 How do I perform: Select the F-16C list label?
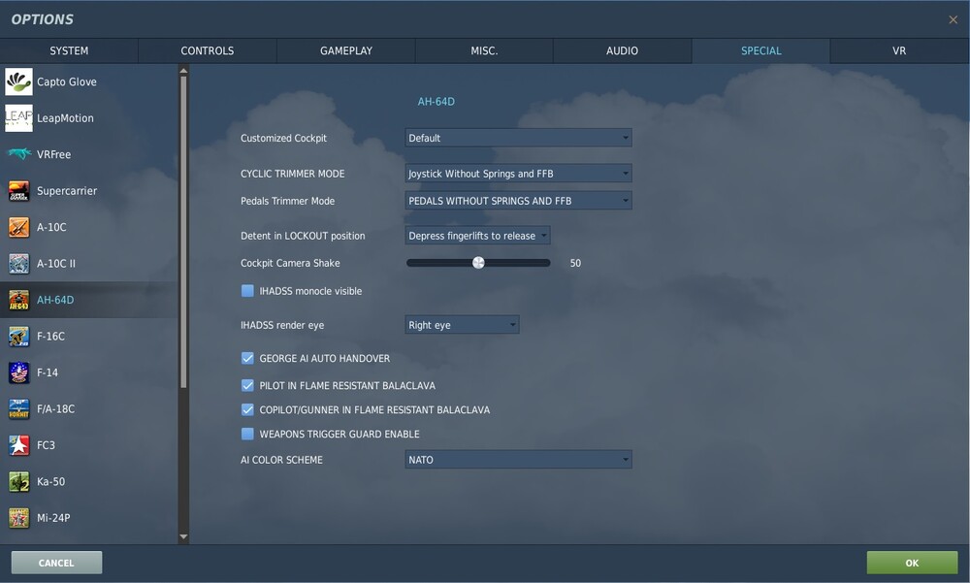(50, 336)
